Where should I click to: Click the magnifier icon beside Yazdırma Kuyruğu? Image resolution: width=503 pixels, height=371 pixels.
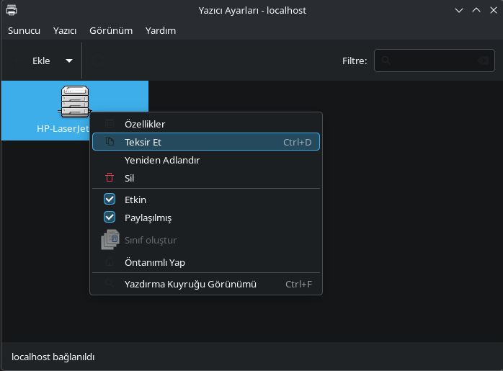[109, 283]
